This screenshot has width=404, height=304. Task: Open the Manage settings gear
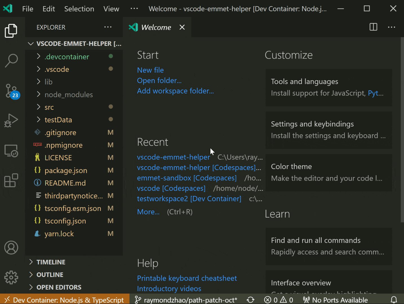click(x=11, y=277)
